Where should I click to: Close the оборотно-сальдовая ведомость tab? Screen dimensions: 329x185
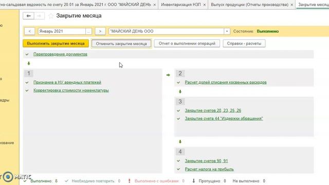click(x=155, y=5)
